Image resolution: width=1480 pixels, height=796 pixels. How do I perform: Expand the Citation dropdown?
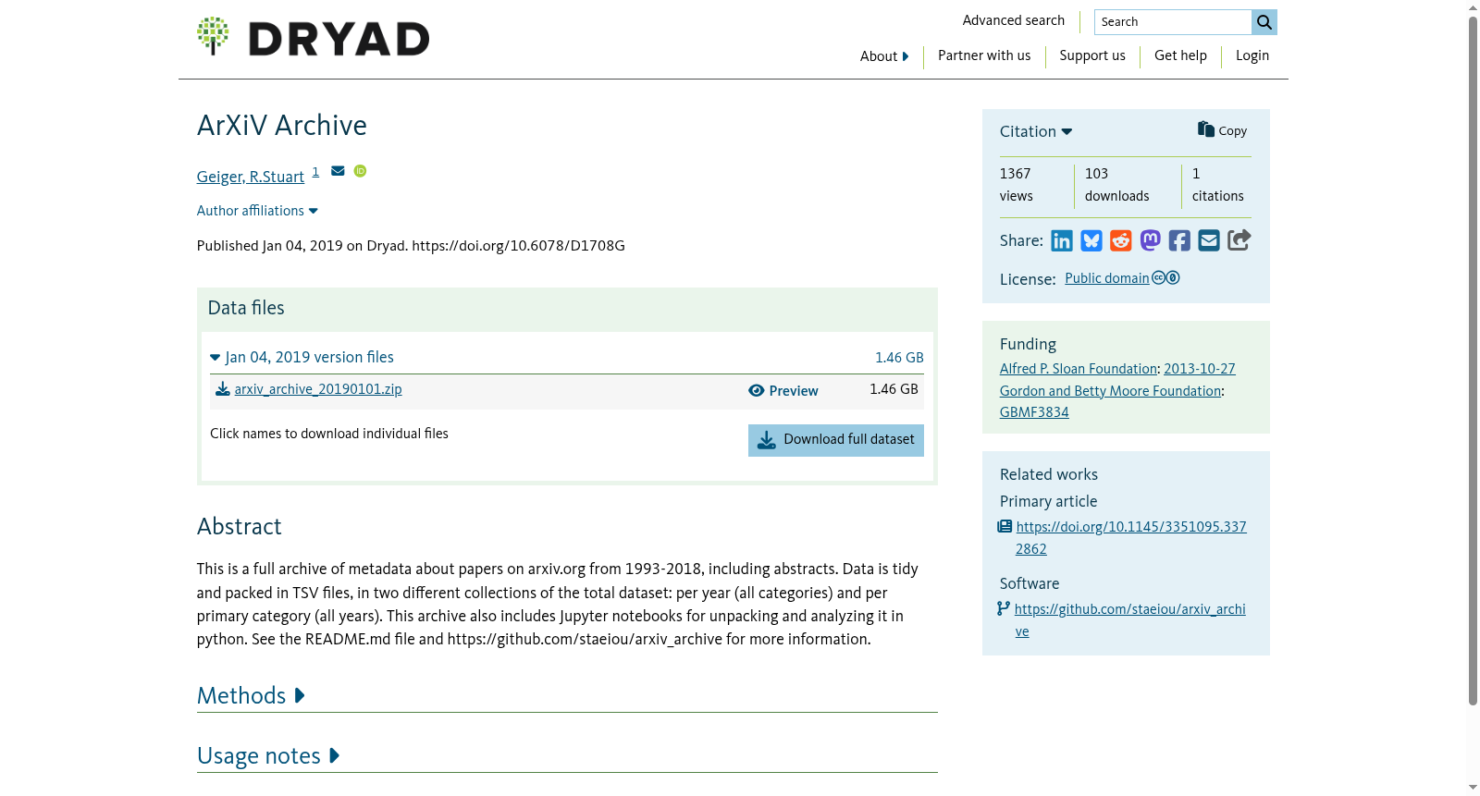[1036, 131]
